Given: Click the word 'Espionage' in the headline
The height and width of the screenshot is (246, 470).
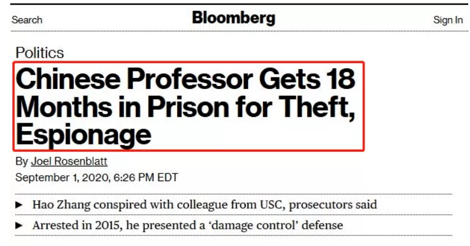Looking at the screenshot, I should pyautogui.click(x=84, y=135).
